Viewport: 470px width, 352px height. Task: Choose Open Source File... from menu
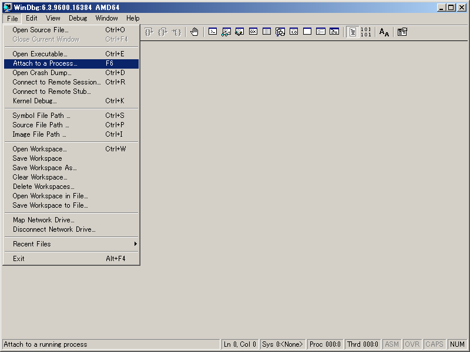pyautogui.click(x=71, y=30)
